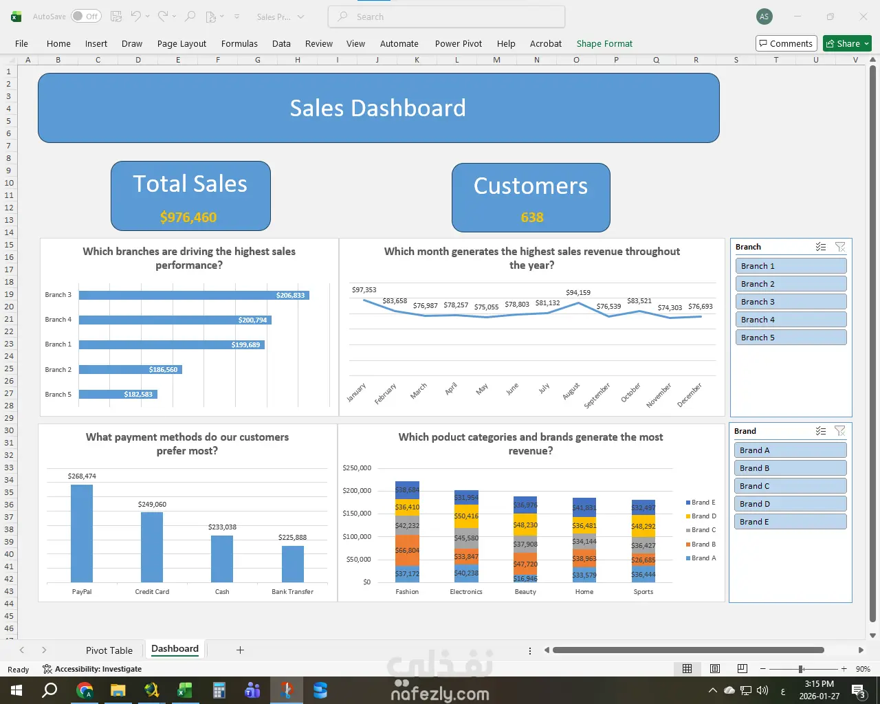880x704 pixels.
Task: Open the Share dropdown arrow
Action: 866,43
